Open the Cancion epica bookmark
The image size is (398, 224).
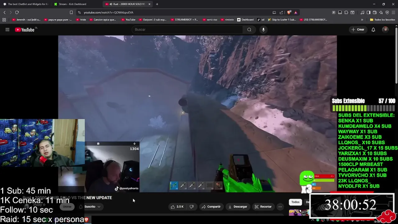[103, 20]
